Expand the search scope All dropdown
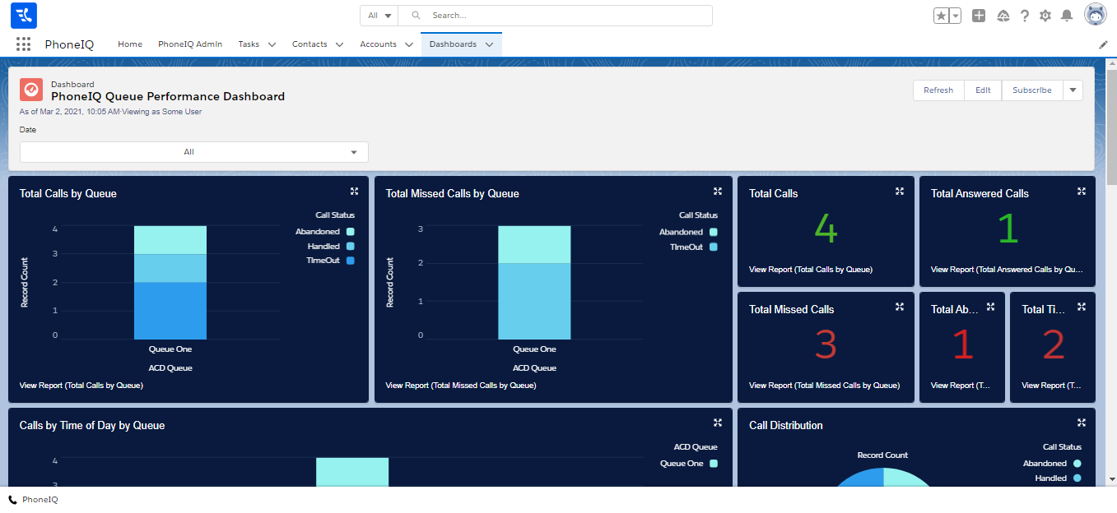Viewport: 1117px width, 513px height. (379, 16)
